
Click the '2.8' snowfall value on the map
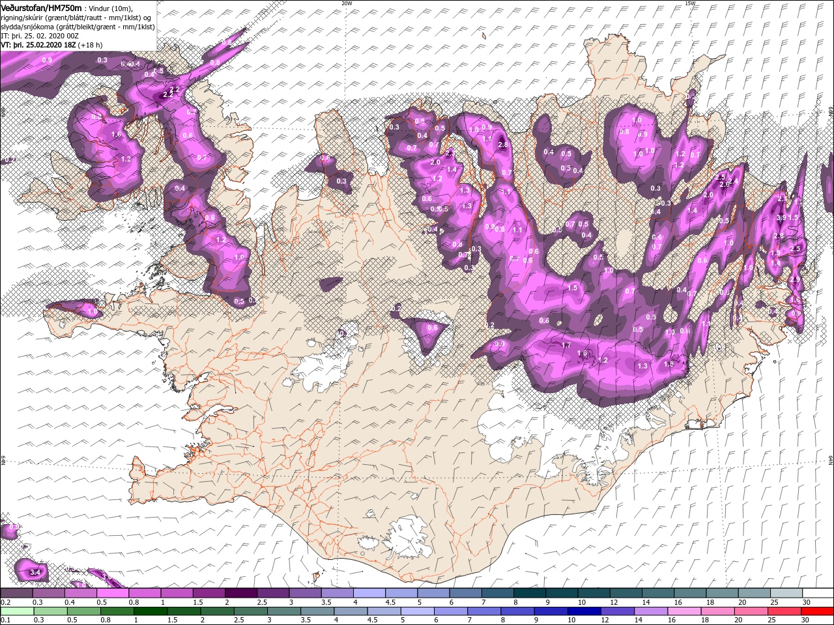pos(502,145)
